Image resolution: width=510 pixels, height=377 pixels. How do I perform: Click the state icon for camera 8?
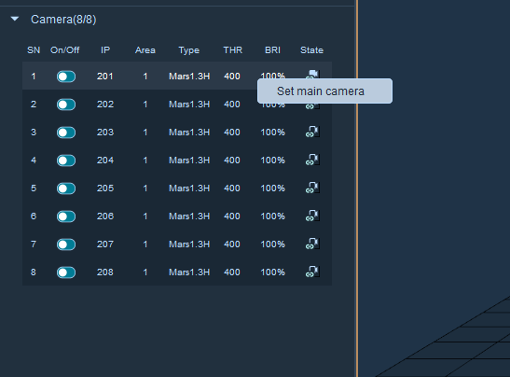[312, 272]
